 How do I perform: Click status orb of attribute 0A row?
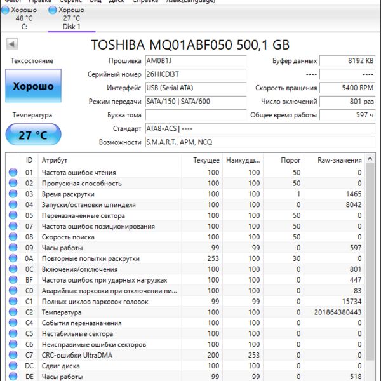(x=13, y=258)
